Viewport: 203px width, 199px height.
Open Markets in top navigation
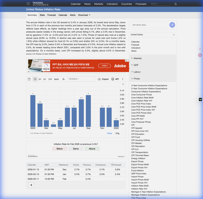[99, 4]
